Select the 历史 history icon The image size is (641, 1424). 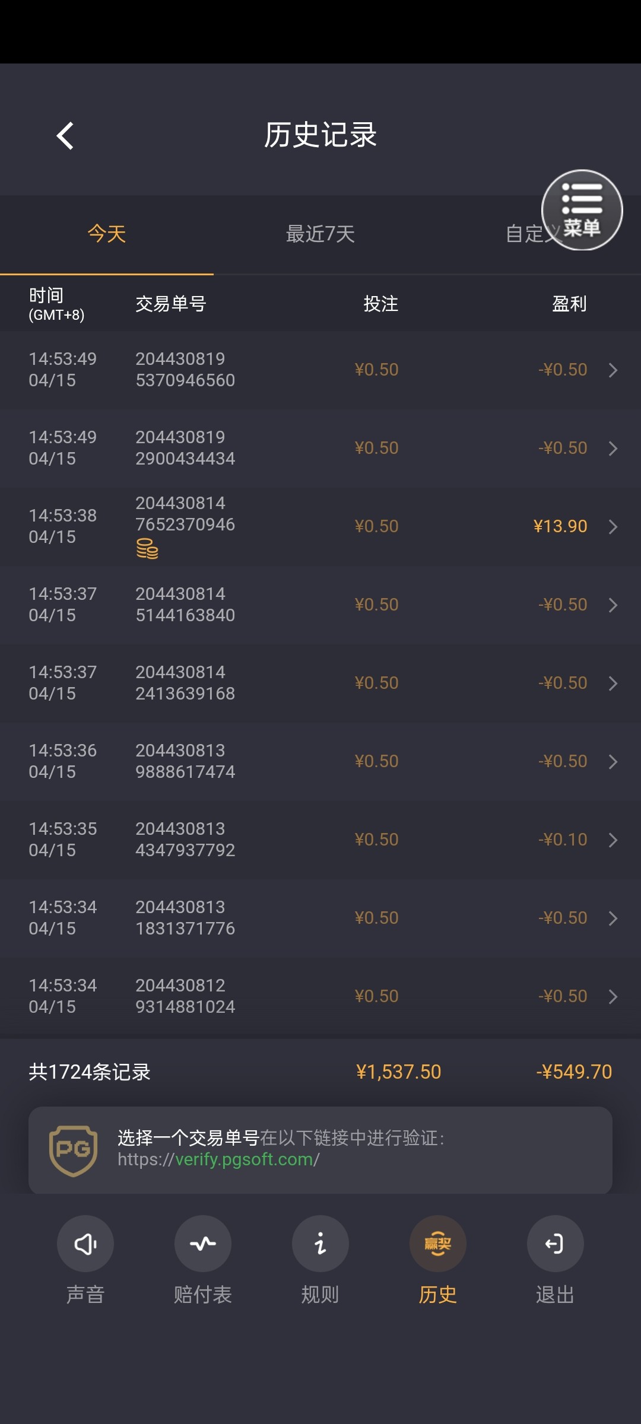click(x=438, y=1244)
